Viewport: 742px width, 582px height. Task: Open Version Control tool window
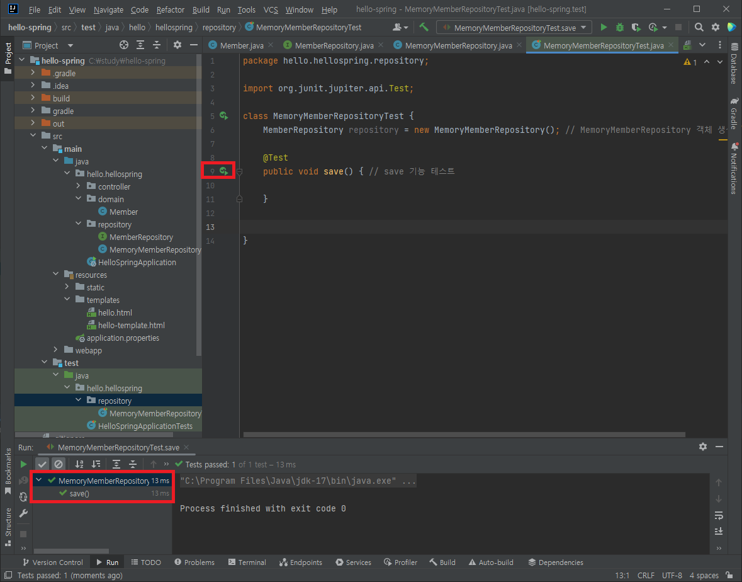tap(52, 562)
